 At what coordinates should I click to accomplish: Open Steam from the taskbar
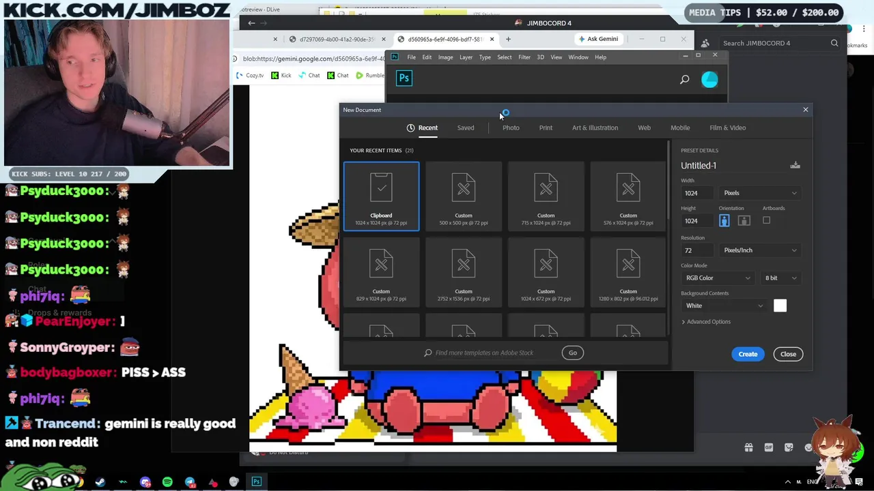coord(100,482)
